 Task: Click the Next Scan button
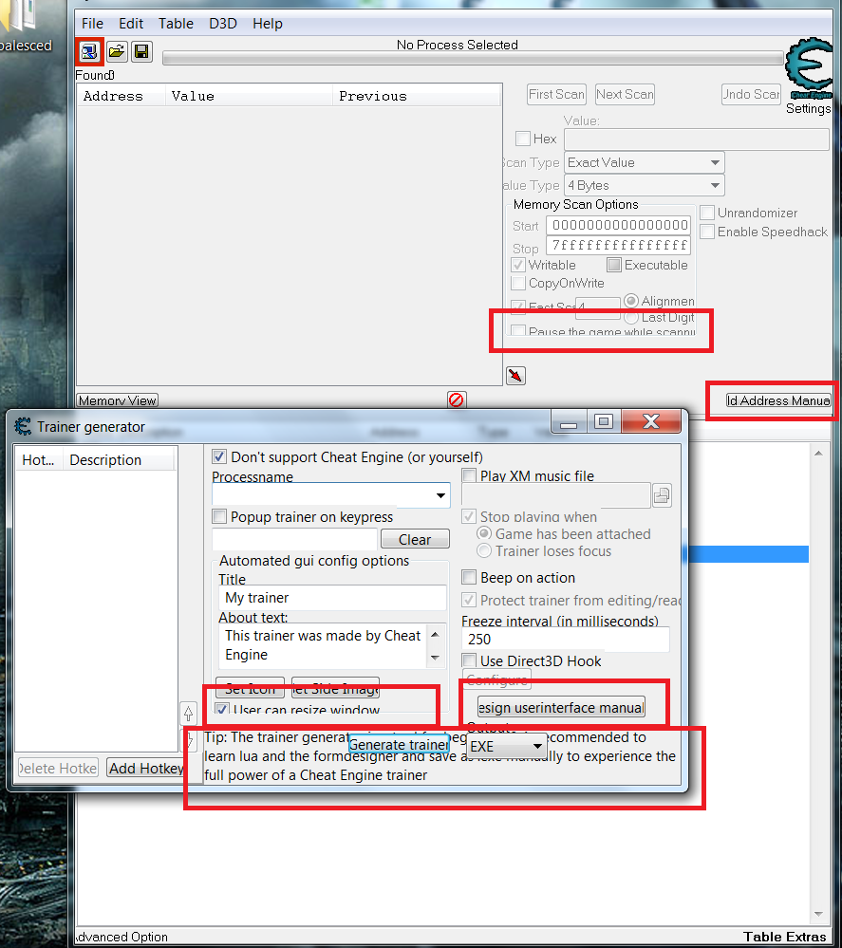[625, 94]
